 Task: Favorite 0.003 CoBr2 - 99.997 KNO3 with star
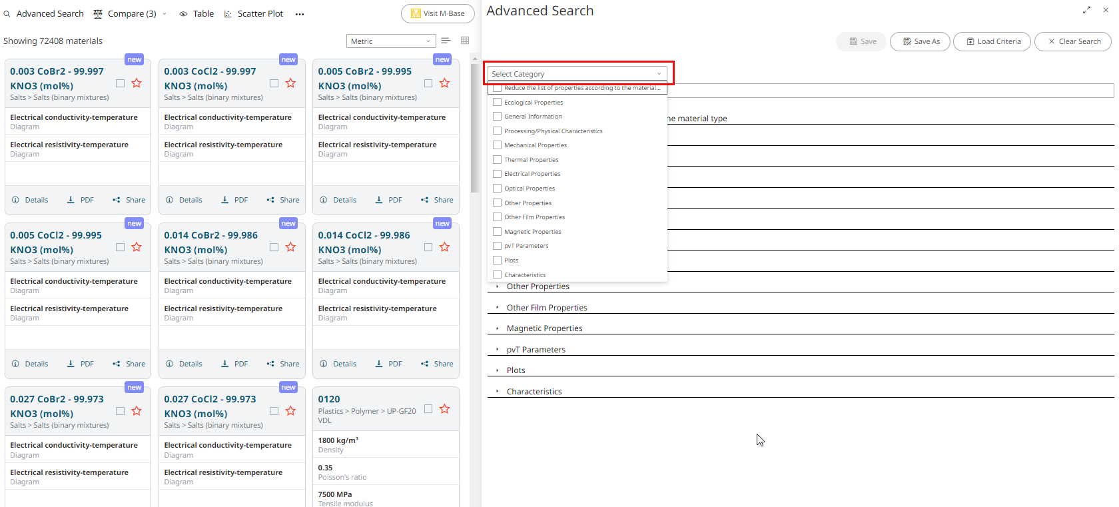137,83
